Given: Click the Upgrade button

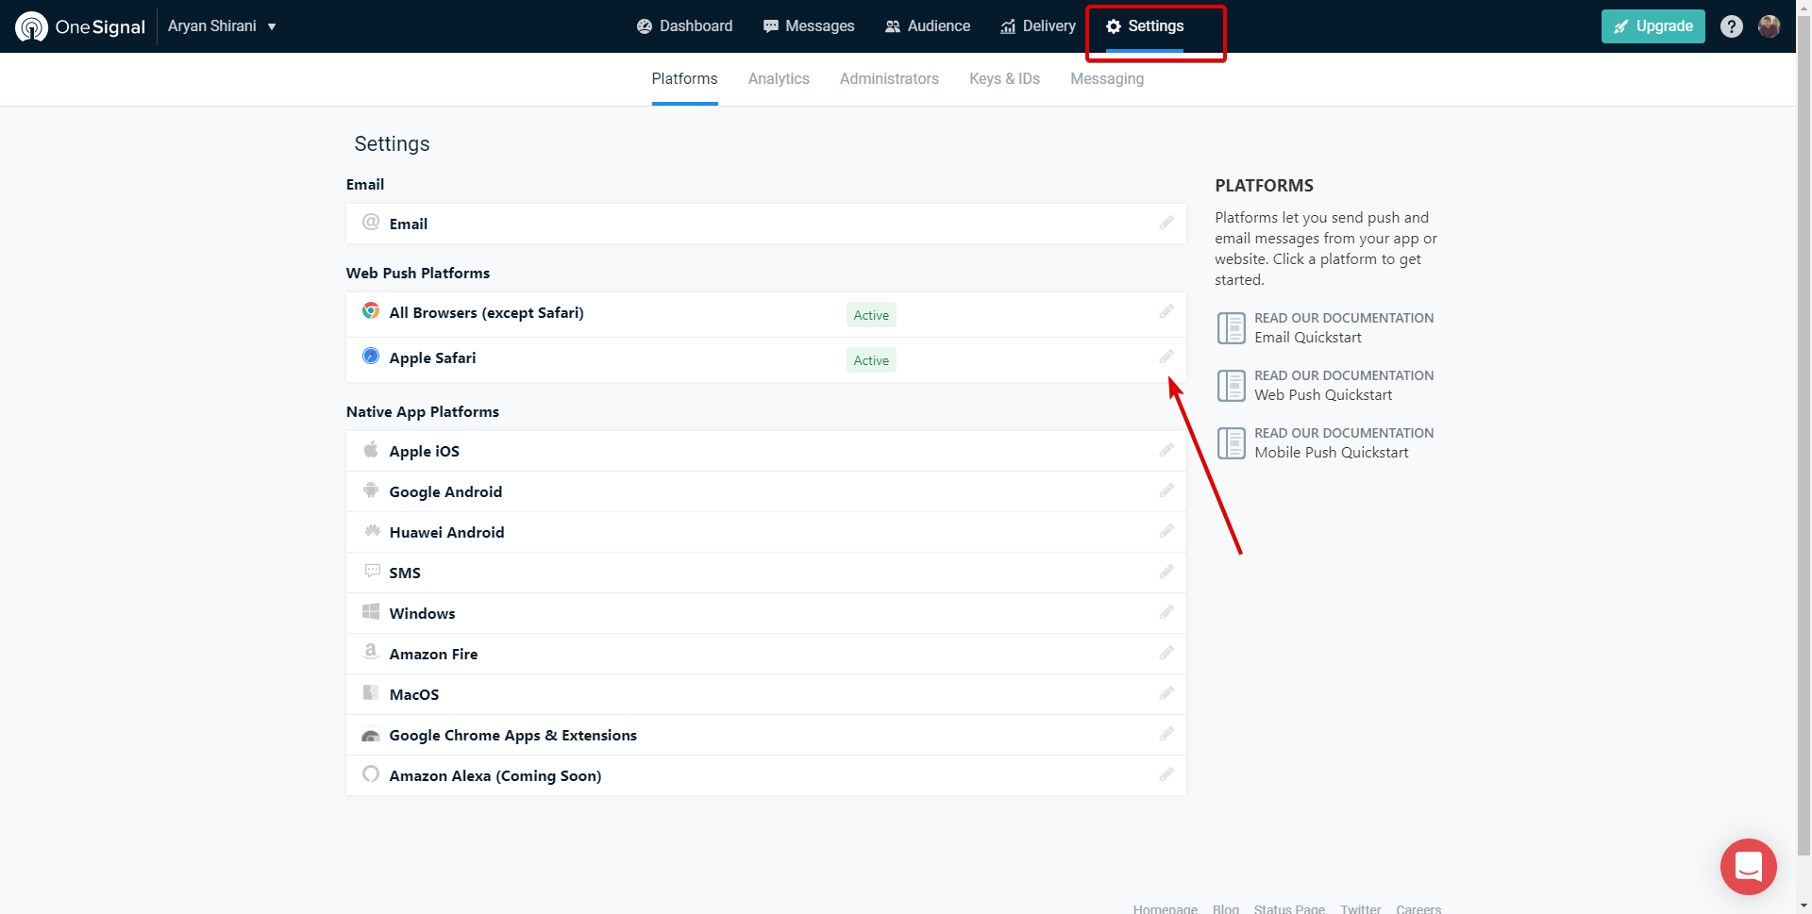Looking at the screenshot, I should (x=1653, y=26).
